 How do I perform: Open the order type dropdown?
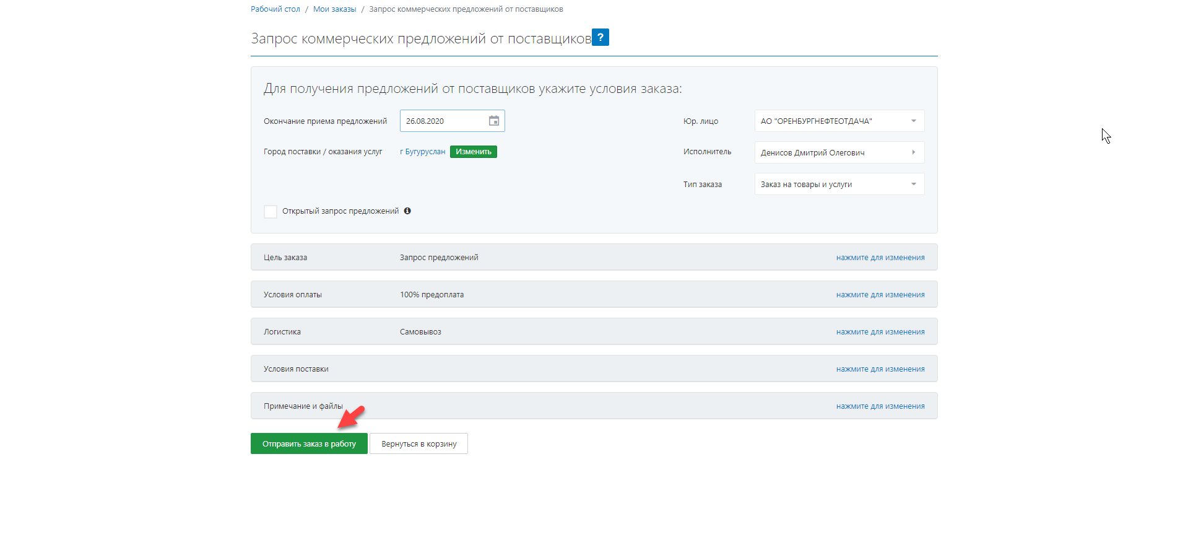tap(839, 184)
